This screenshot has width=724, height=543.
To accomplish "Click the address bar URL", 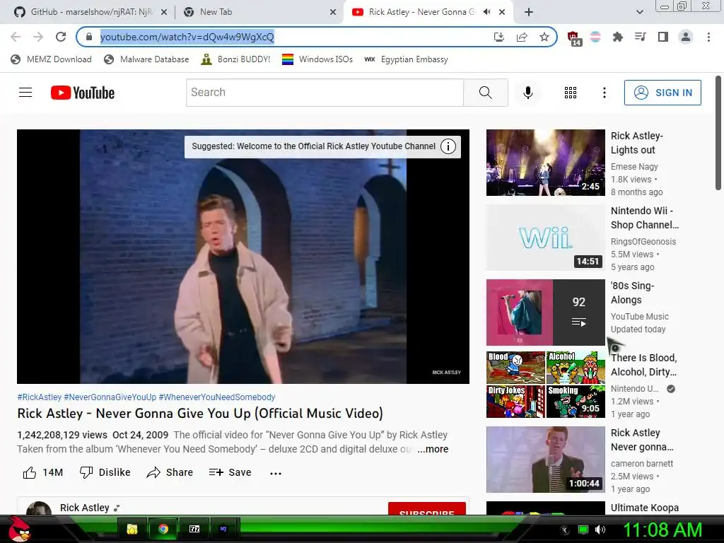I will (x=187, y=37).
